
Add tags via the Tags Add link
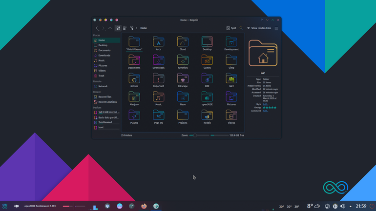coord(265,104)
